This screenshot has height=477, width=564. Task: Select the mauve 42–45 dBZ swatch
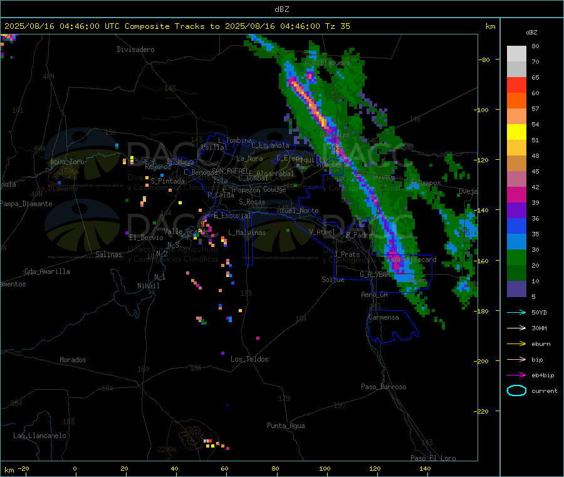(x=516, y=179)
